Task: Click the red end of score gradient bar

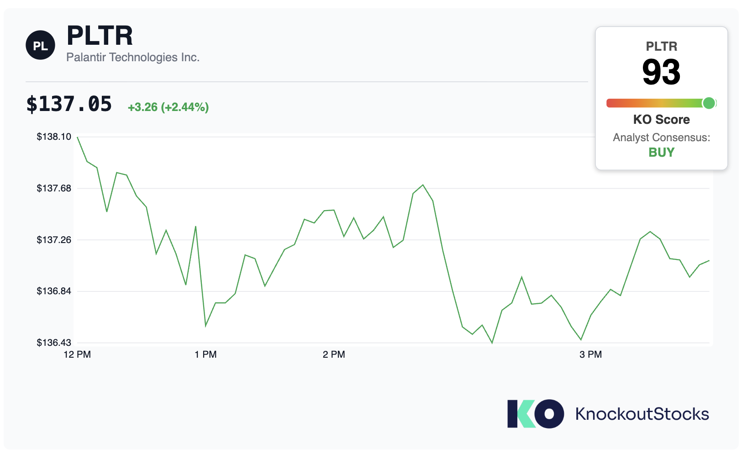Action: 612,103
